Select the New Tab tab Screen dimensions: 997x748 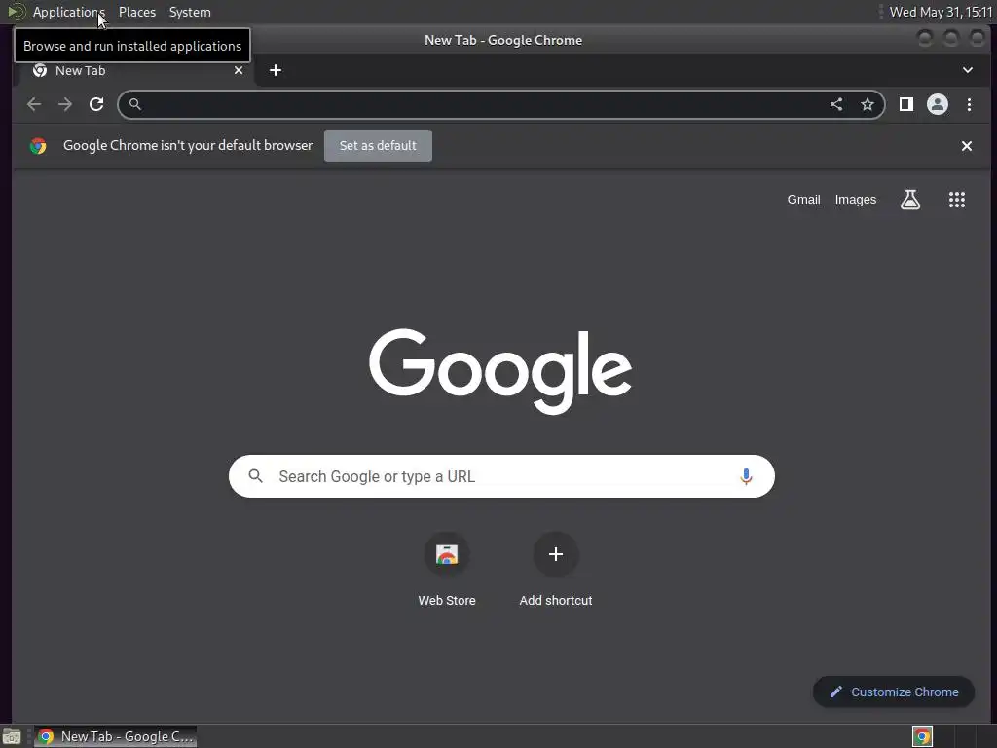(136, 70)
